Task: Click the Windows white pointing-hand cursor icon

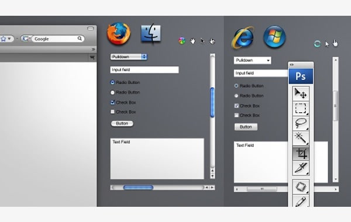Action: [335, 43]
